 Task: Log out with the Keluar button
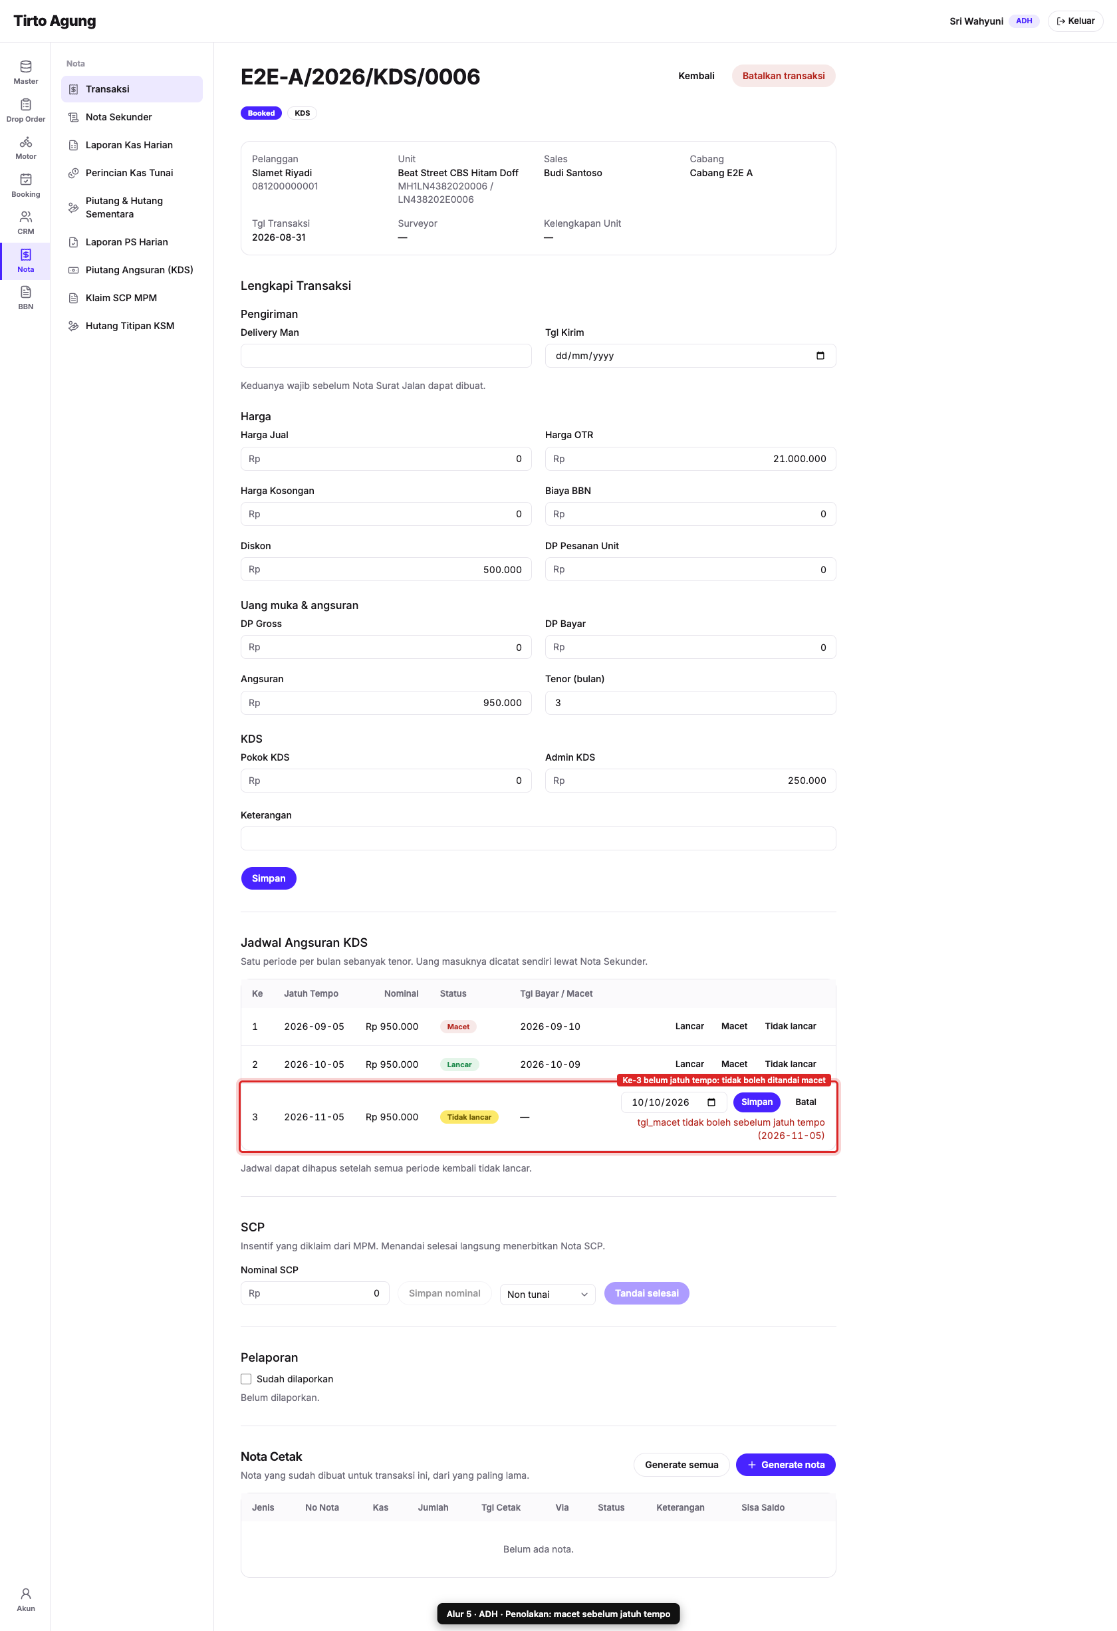pos(1076,21)
